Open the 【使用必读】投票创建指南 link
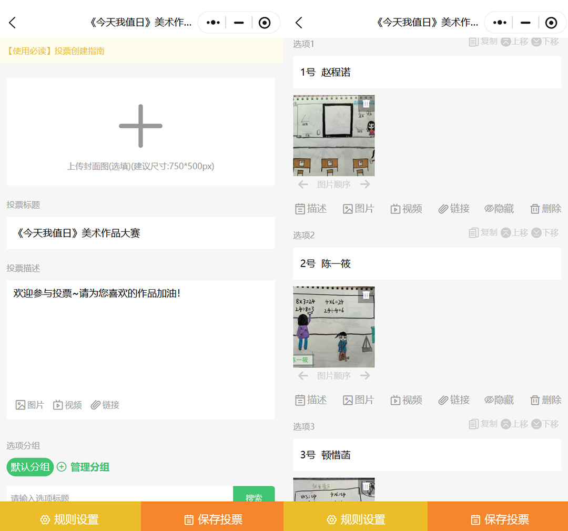Viewport: 568px width, 531px height. tap(56, 51)
